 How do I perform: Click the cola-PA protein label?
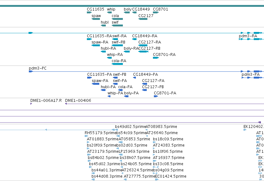pos(125,87)
